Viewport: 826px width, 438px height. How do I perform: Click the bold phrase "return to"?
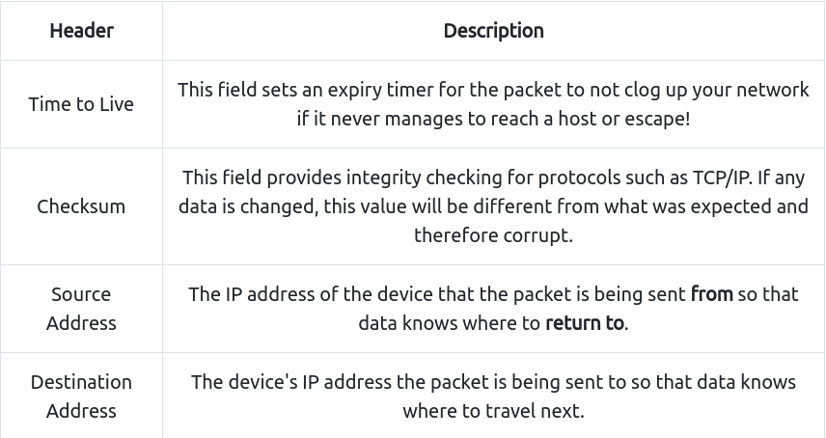pos(585,323)
